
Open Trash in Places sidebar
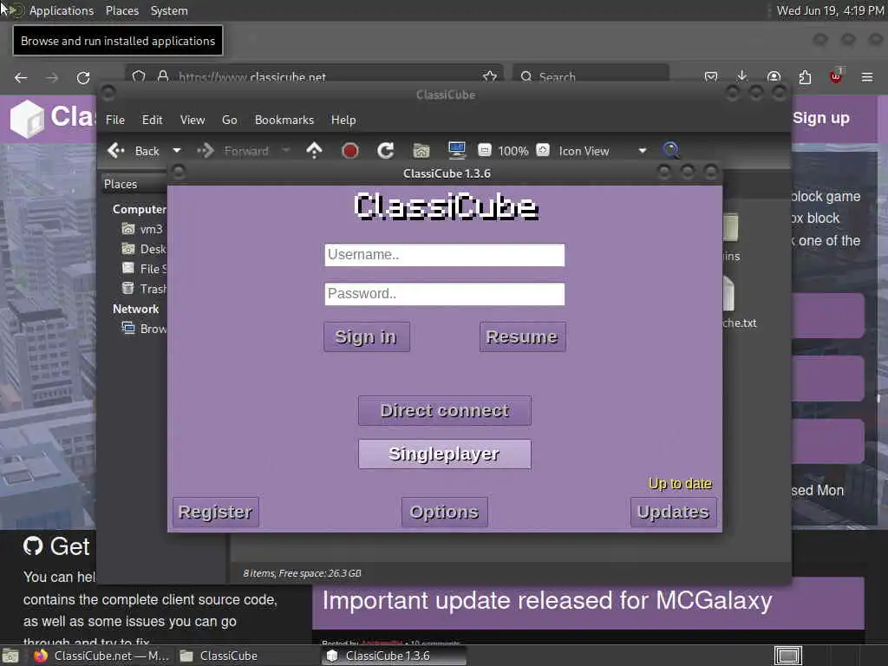click(x=144, y=288)
